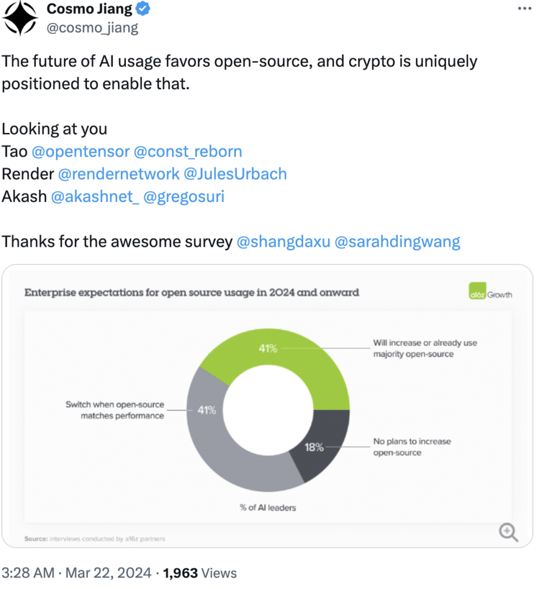Image resolution: width=547 pixels, height=589 pixels.
Task: Visit the @rendernetwork profile link
Action: point(118,174)
